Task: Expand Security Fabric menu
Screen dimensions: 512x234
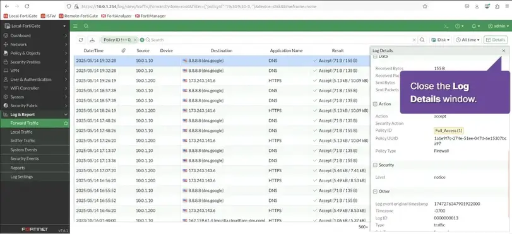Action: tap(35, 106)
